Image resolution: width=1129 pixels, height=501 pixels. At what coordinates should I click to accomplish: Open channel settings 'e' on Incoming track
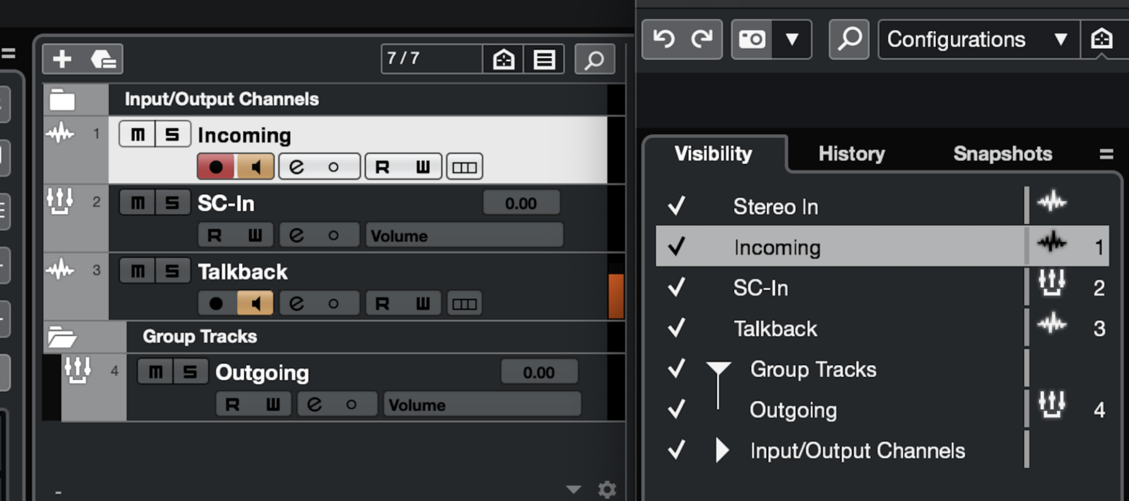(x=297, y=167)
